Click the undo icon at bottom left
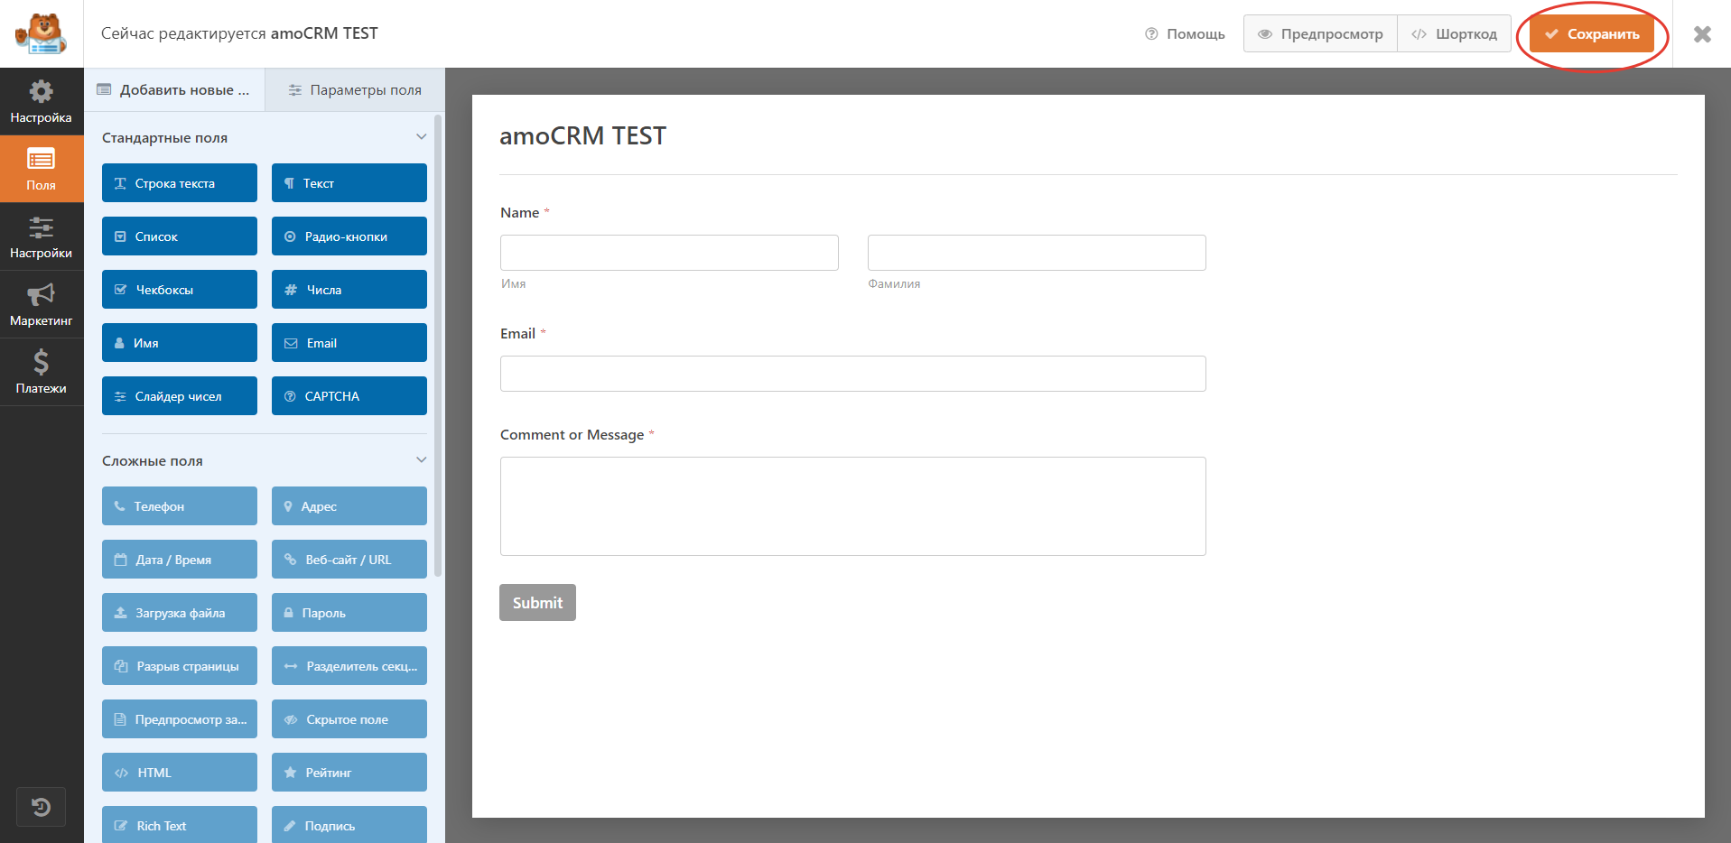1731x843 pixels. pyautogui.click(x=41, y=806)
